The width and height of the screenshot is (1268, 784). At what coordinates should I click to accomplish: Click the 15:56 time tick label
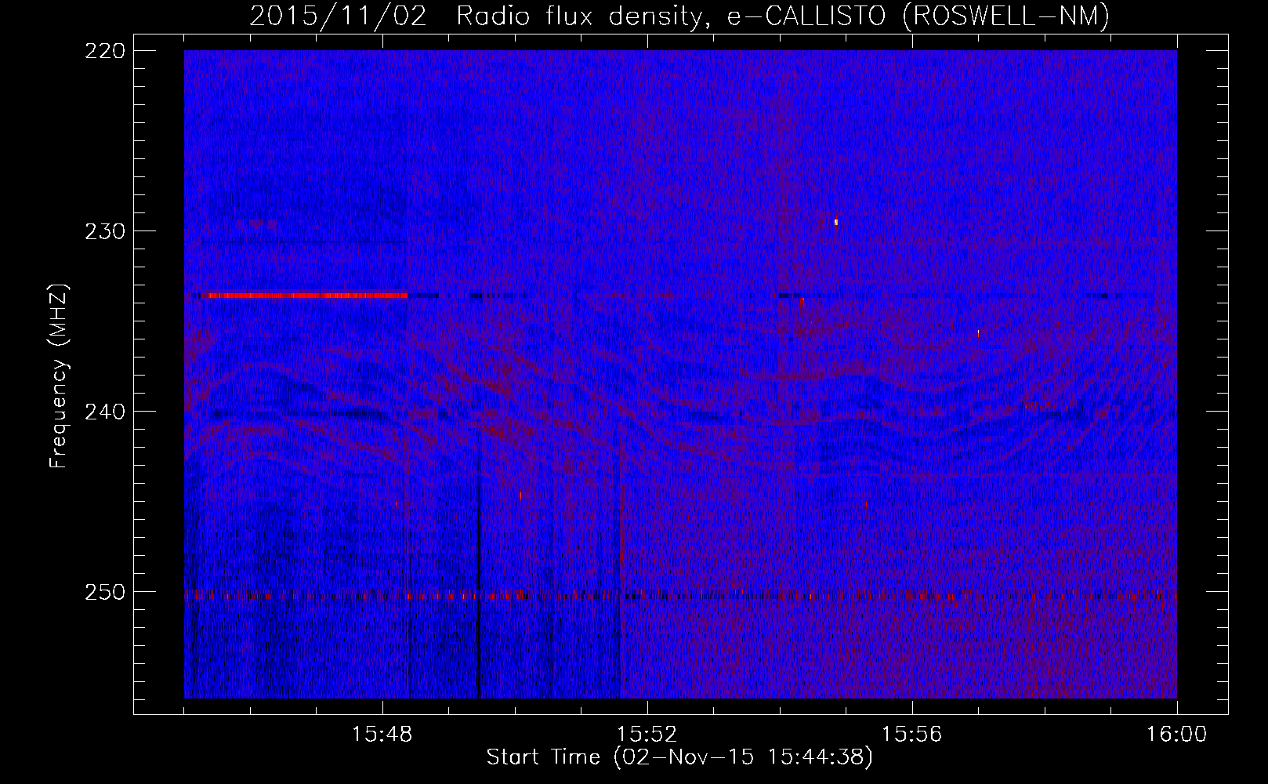911,735
